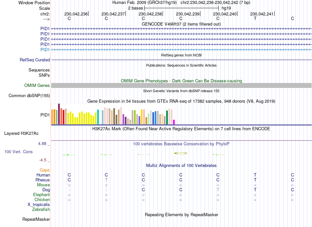Click the Zebrafish species label
Screen dimensions: 312x227
41,209
